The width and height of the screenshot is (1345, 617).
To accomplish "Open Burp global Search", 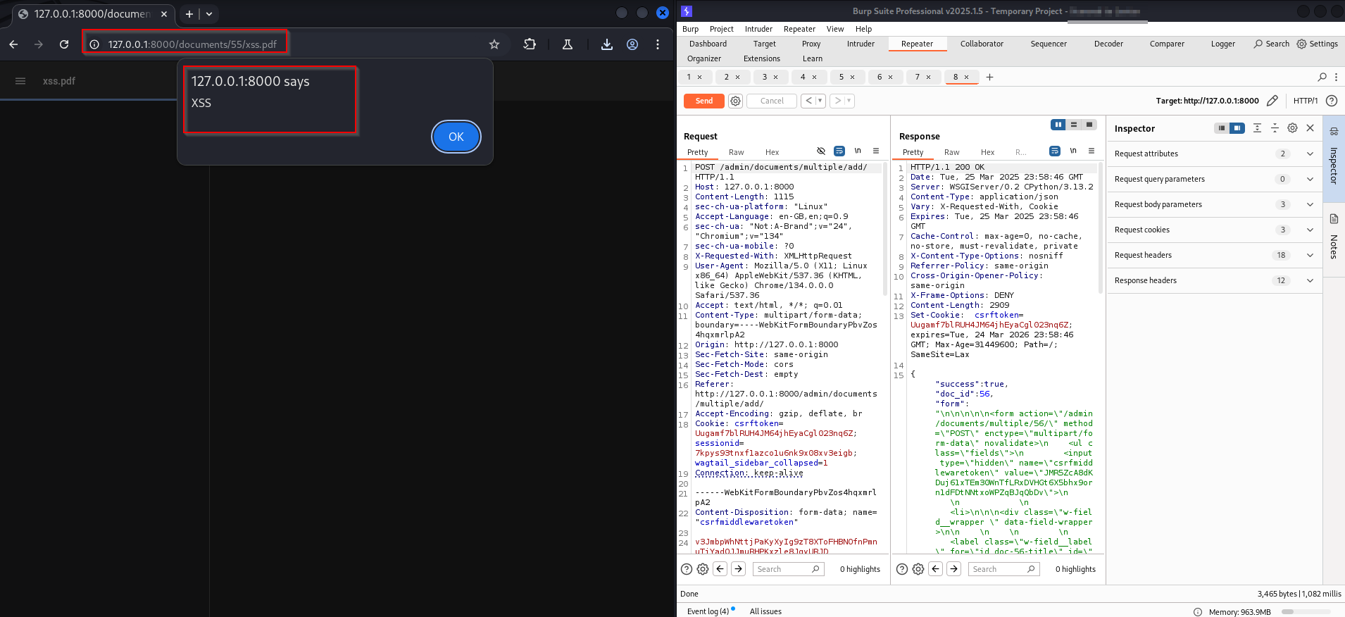I will [1271, 44].
